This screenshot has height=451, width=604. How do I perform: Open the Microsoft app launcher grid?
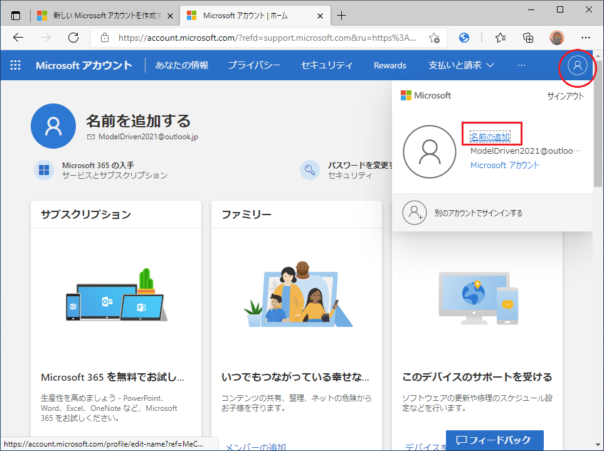pyautogui.click(x=16, y=65)
